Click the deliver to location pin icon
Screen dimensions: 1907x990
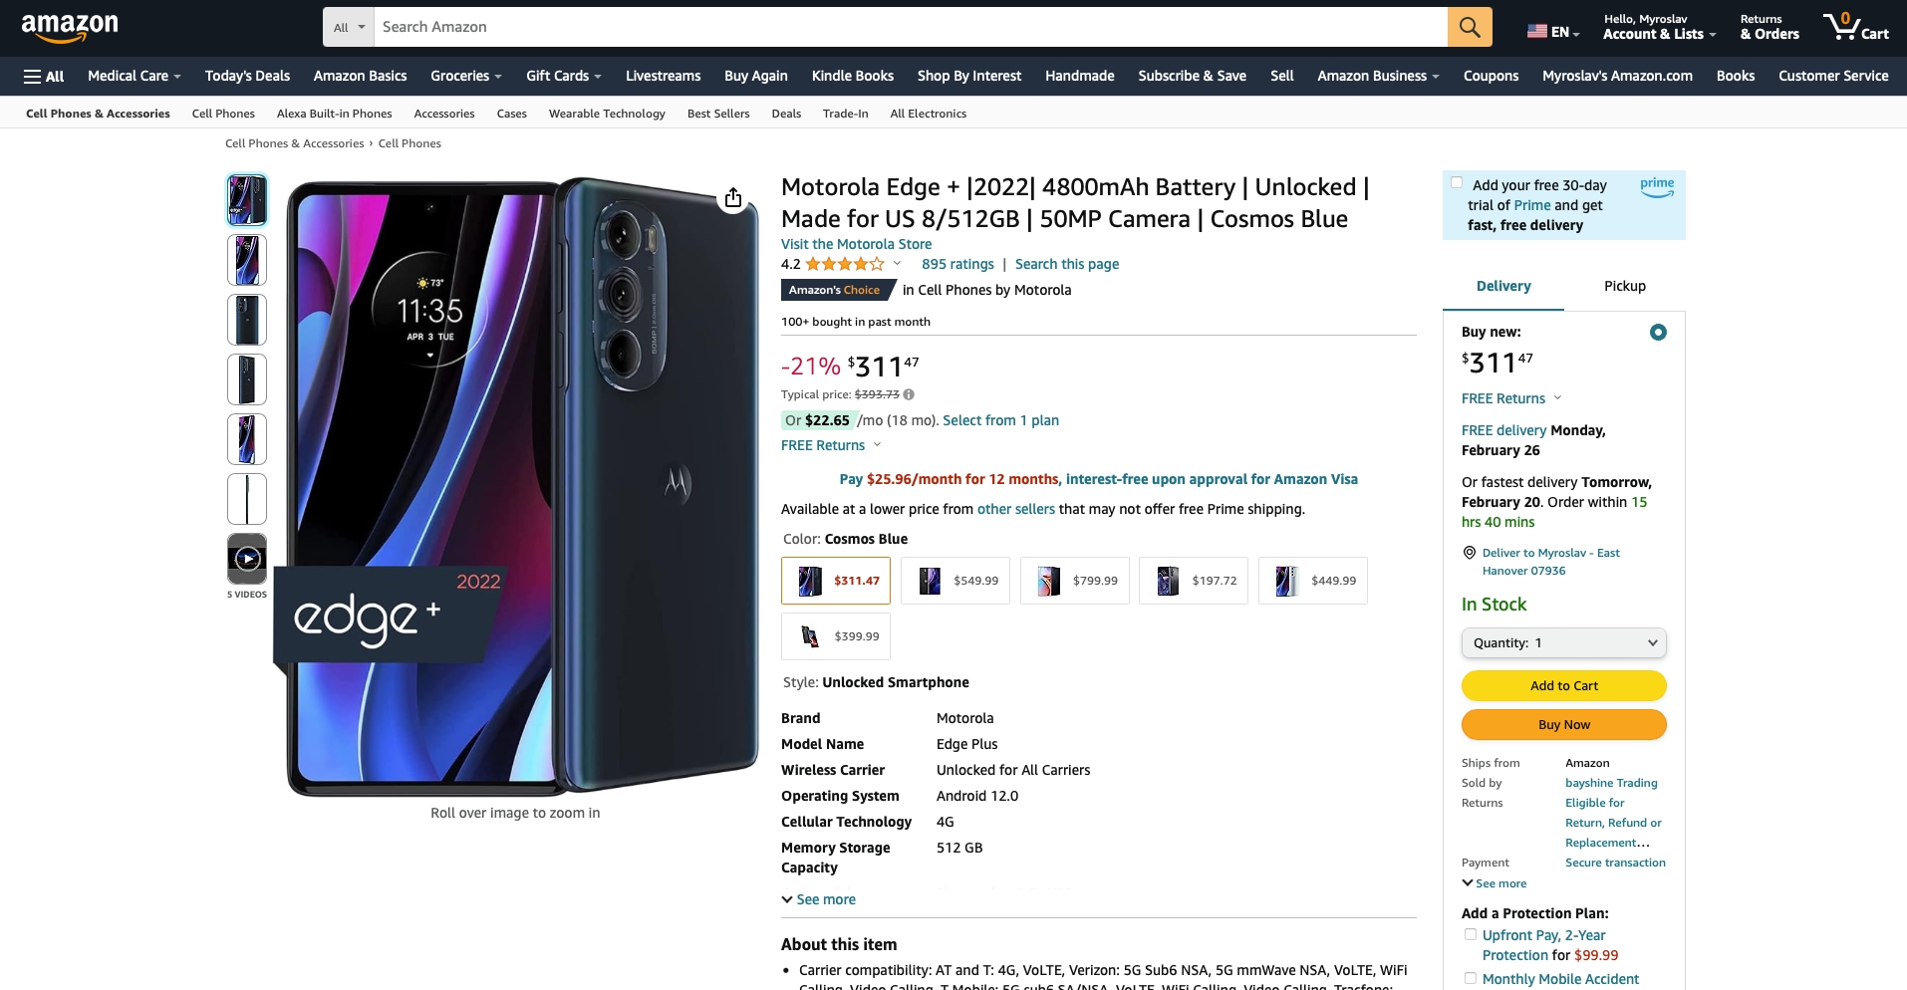coord(1469,553)
